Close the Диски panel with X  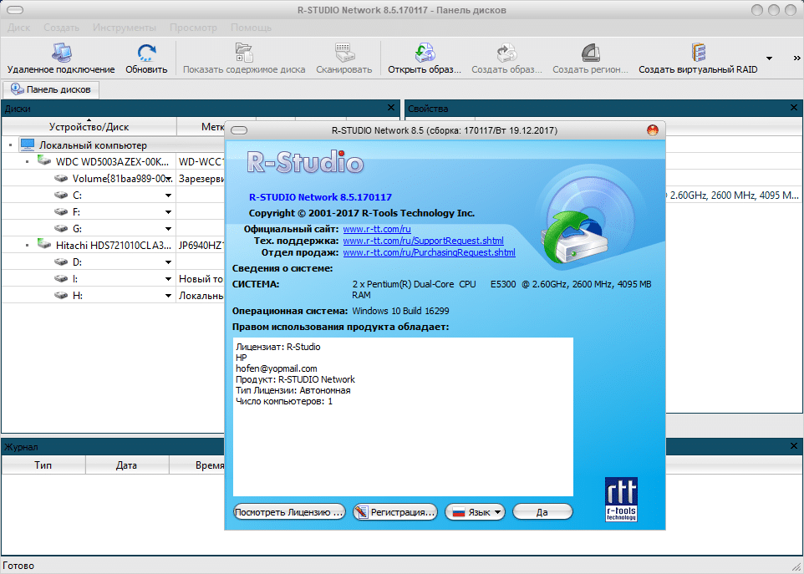point(391,108)
